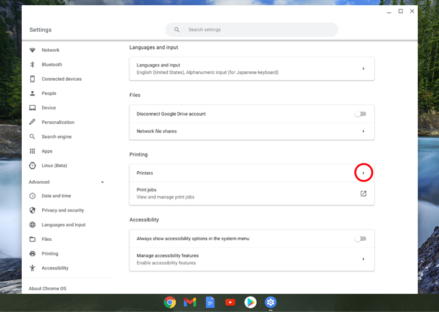Click the Connected devices phone icon
Viewport: 439px width, 312px height.
pyautogui.click(x=32, y=79)
